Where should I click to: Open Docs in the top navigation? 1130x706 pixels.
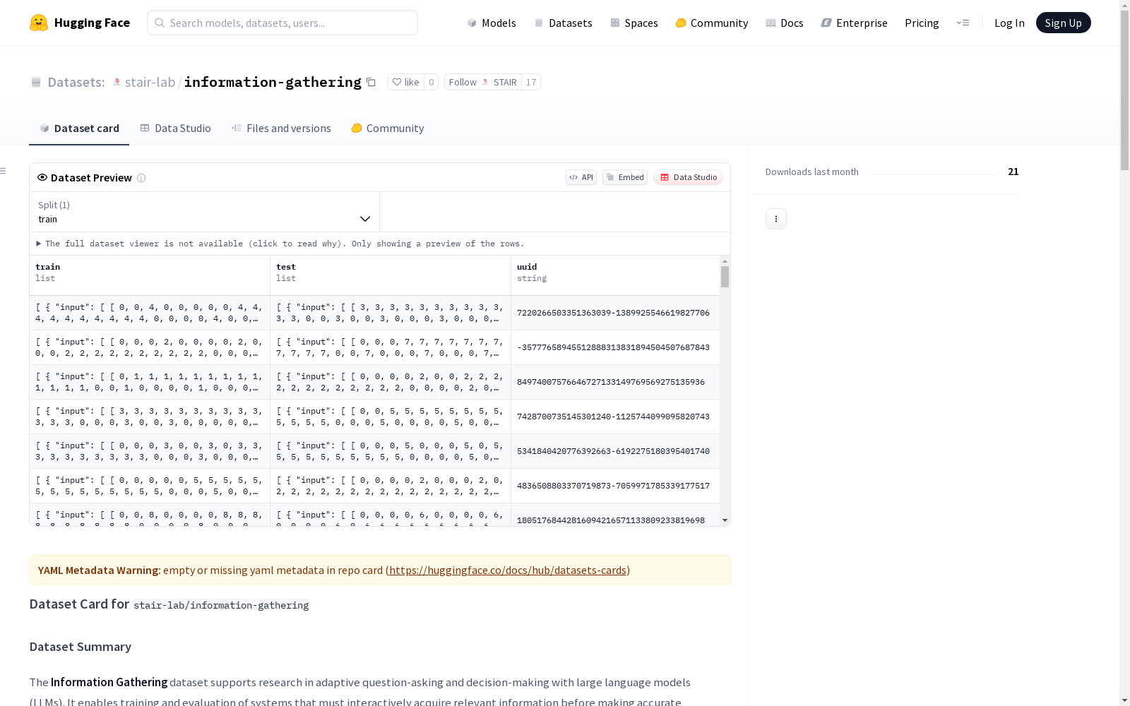click(784, 23)
